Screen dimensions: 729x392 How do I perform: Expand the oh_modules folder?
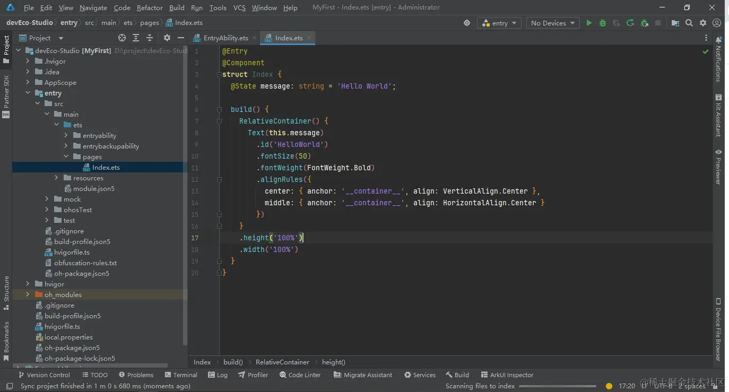click(28, 294)
